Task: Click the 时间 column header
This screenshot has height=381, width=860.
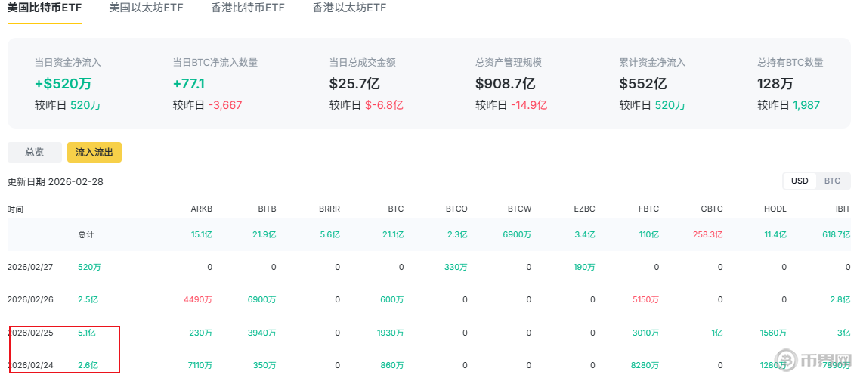Action: click(x=15, y=209)
